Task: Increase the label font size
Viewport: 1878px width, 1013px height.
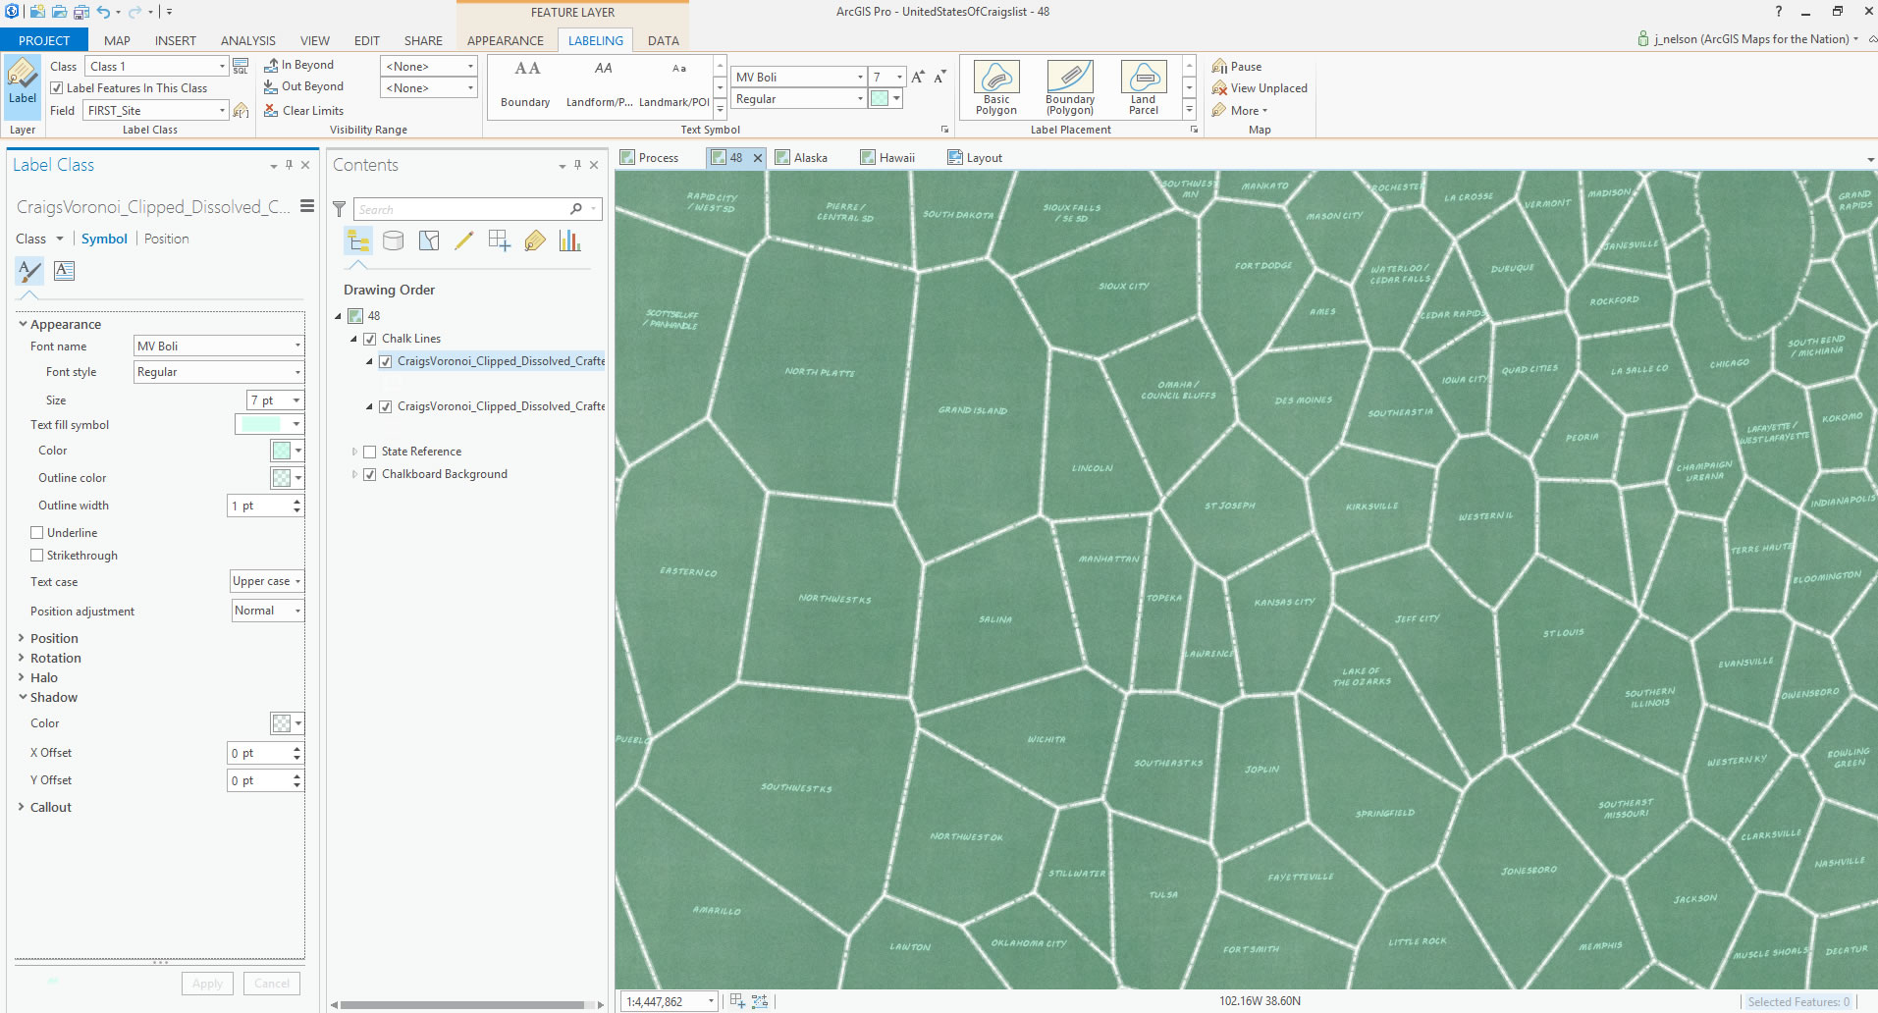Action: (918, 77)
